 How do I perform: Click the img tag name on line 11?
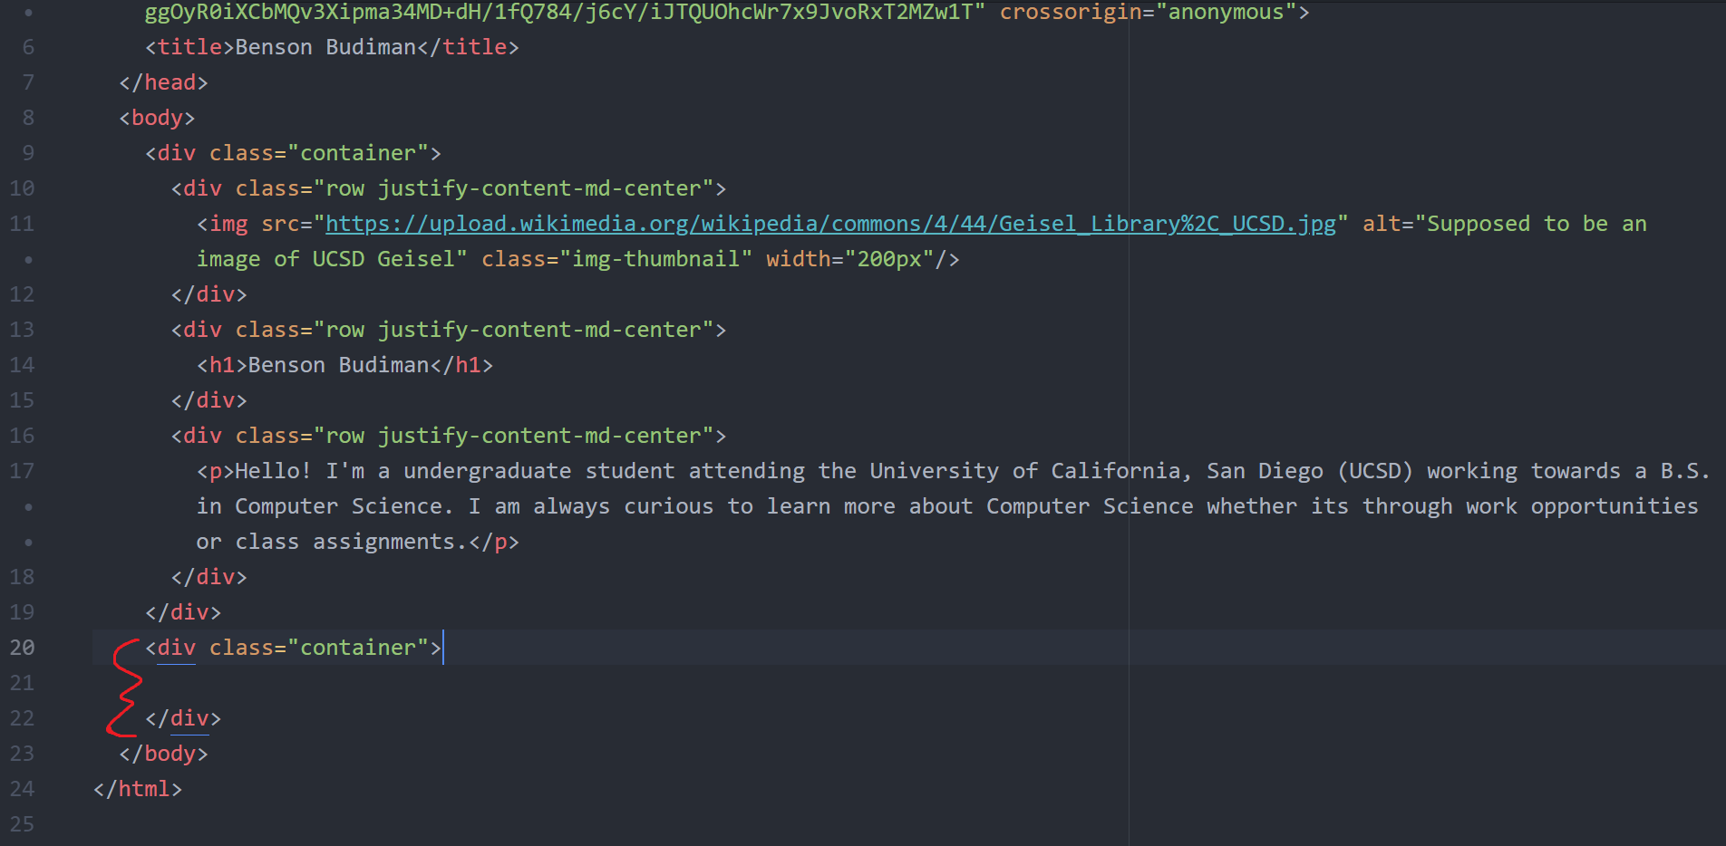228,224
